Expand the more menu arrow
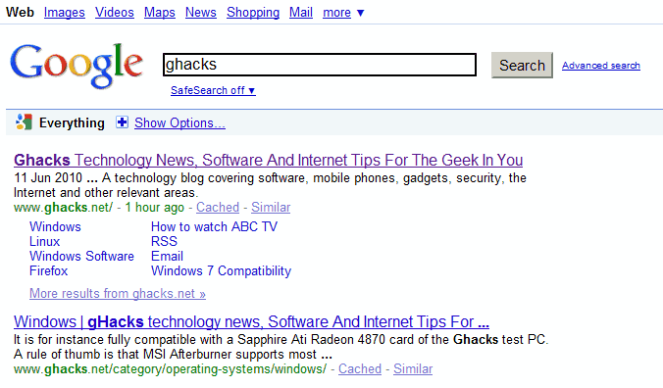The height and width of the screenshot is (388, 663). 360,13
